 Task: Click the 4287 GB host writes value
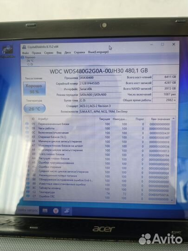(164, 83)
